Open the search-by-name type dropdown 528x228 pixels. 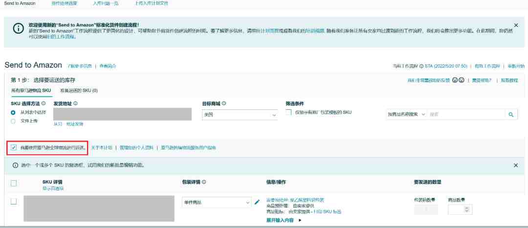[x=406, y=114]
